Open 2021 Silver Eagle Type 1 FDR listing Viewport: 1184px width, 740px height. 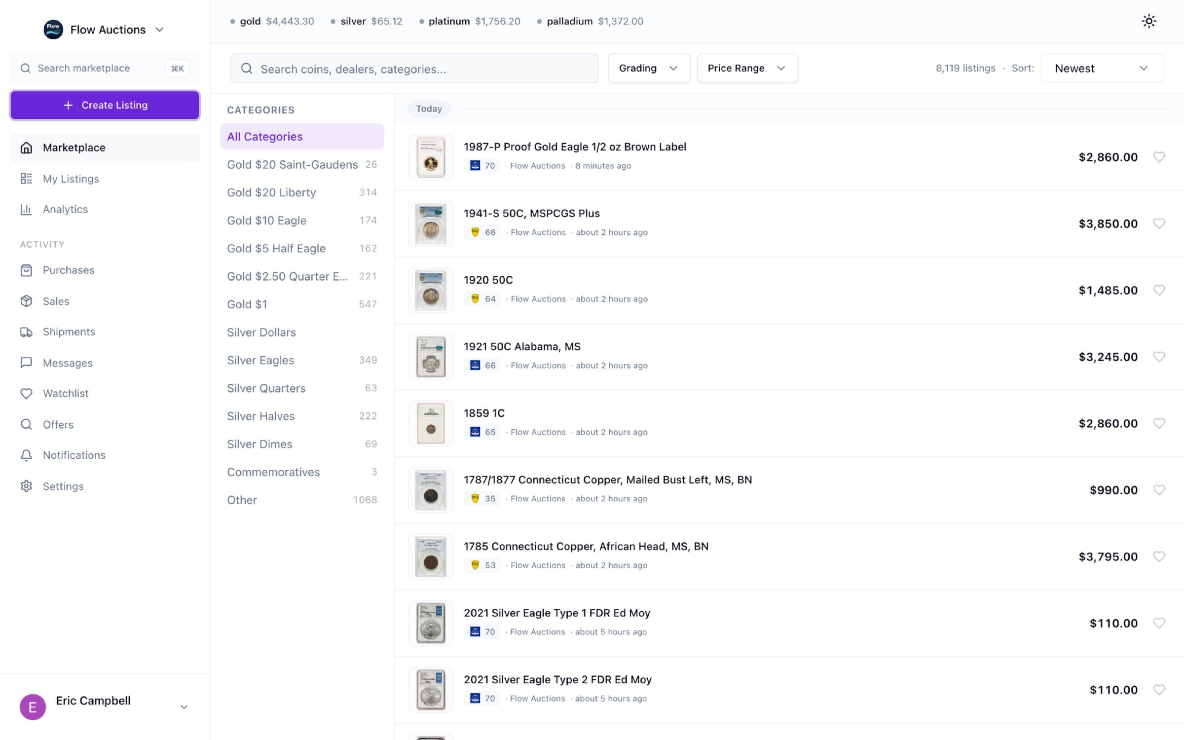556,613
